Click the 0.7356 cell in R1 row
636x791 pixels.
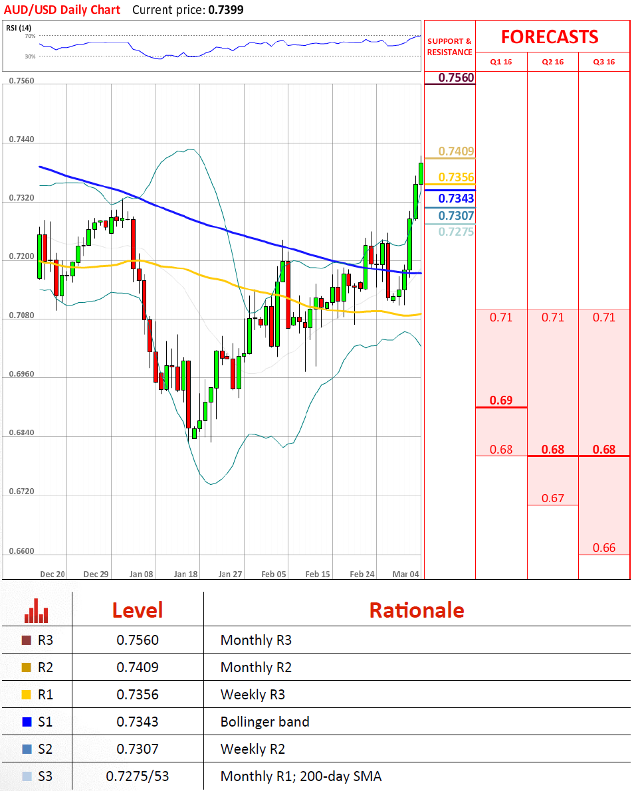coord(138,695)
